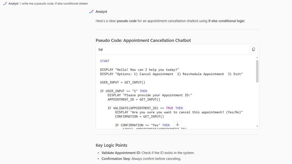Screen dimensions: 292x164
Task: Click the code block vertical scrollbar thumb
Action: 257,71
